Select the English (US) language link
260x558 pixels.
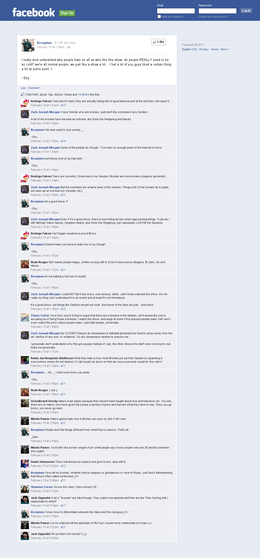[189, 49]
